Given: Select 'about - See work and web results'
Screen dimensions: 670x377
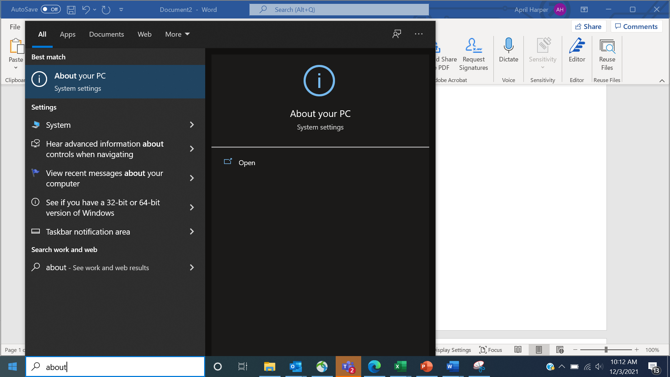Looking at the screenshot, I should 97,267.
